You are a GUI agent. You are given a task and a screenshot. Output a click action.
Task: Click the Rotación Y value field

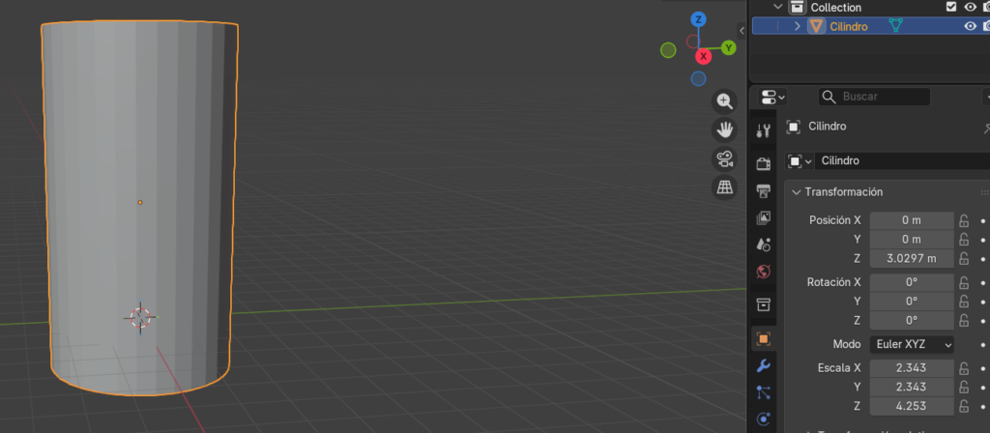click(x=912, y=302)
